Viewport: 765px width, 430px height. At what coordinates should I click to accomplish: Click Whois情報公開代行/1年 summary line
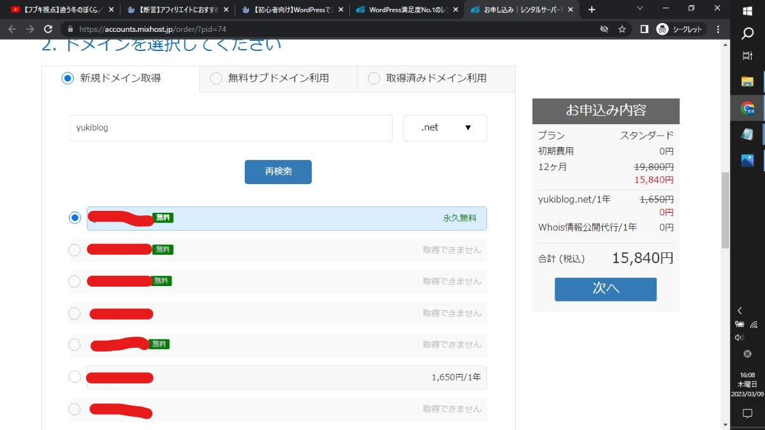(587, 227)
